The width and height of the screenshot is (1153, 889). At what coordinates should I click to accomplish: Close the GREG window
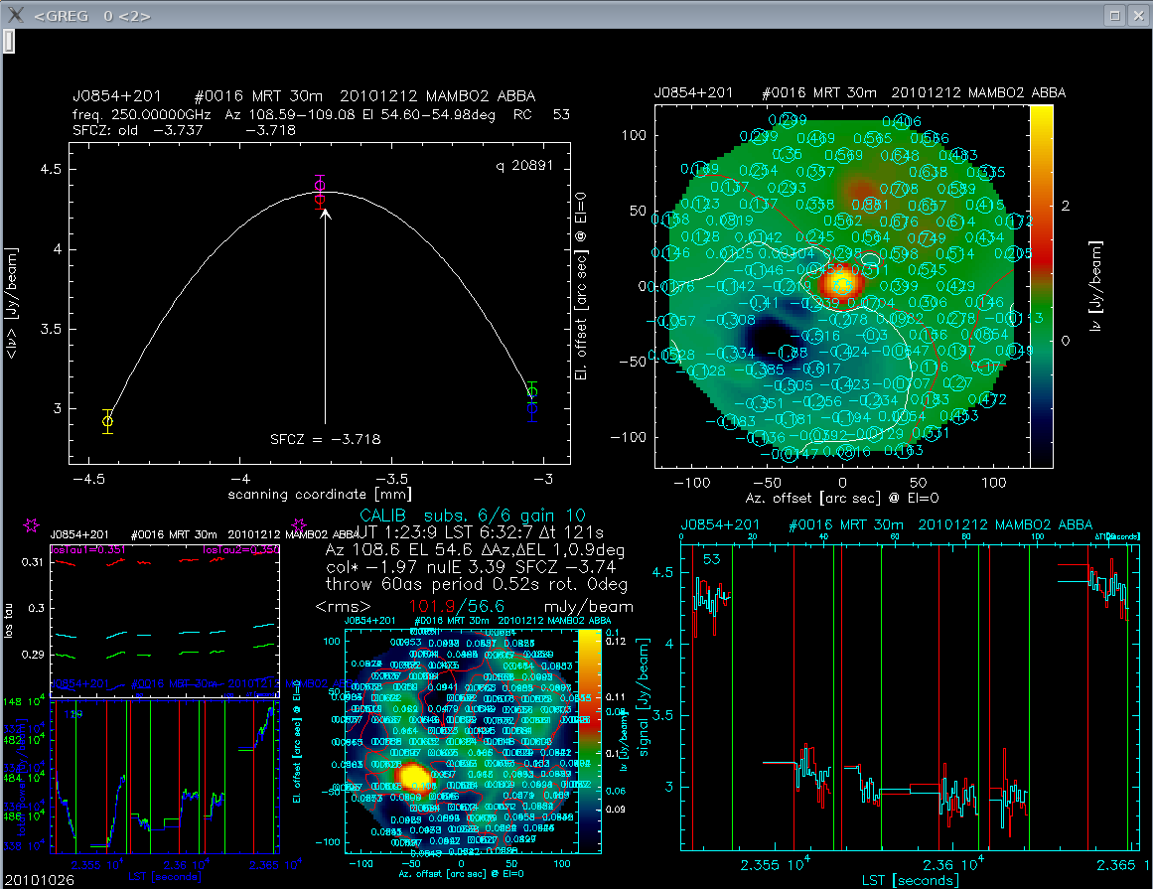click(x=1137, y=15)
